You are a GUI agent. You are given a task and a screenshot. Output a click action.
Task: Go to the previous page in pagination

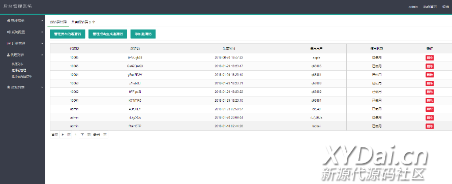(65, 135)
